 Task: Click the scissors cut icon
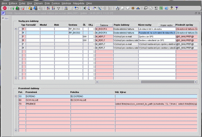pyautogui.click(x=84, y=8)
